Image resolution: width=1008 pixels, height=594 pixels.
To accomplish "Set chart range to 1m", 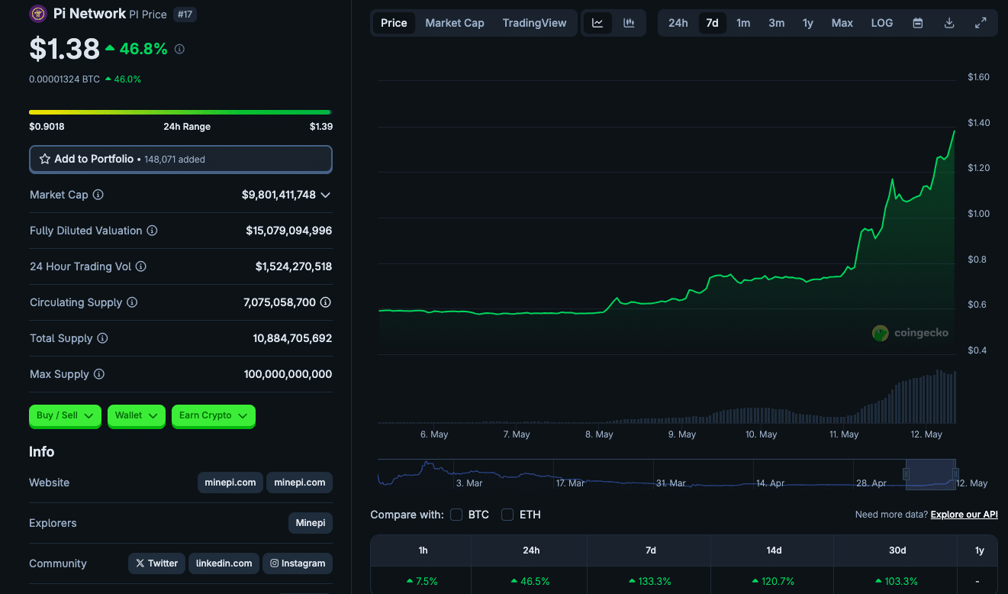I will point(743,23).
